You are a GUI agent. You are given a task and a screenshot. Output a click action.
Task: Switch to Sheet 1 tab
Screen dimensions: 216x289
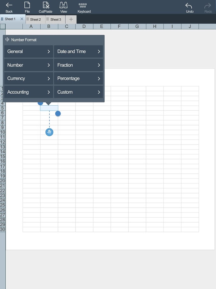point(10,19)
